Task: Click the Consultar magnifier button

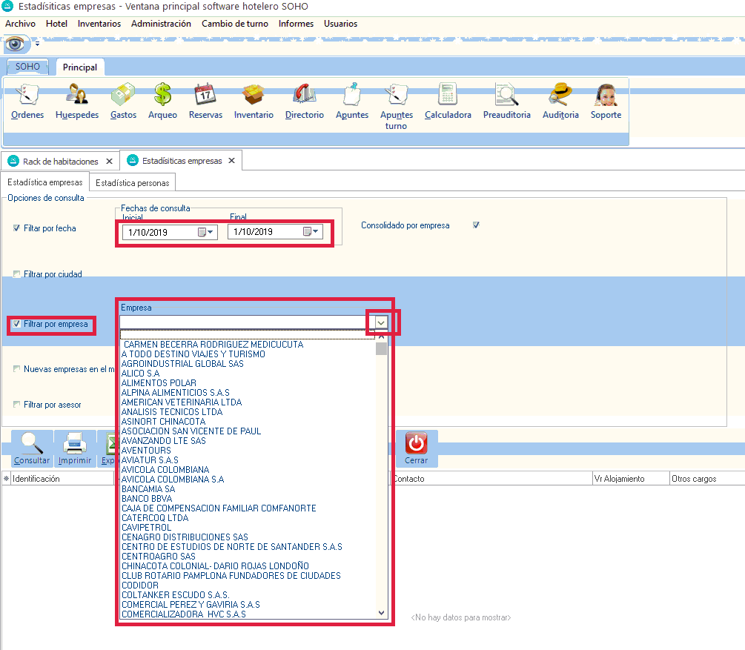Action: [x=32, y=448]
